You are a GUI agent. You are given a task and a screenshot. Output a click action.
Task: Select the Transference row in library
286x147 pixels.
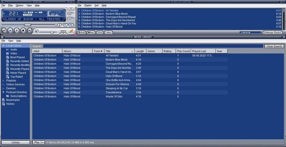pyautogui.click(x=130, y=92)
